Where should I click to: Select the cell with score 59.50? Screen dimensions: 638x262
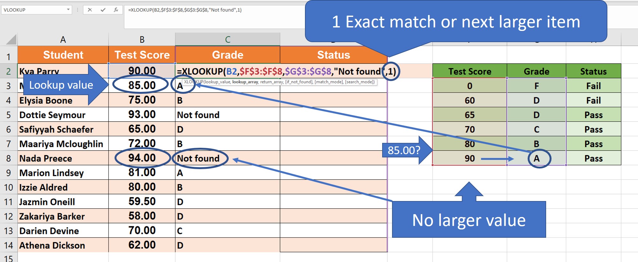coord(142,202)
